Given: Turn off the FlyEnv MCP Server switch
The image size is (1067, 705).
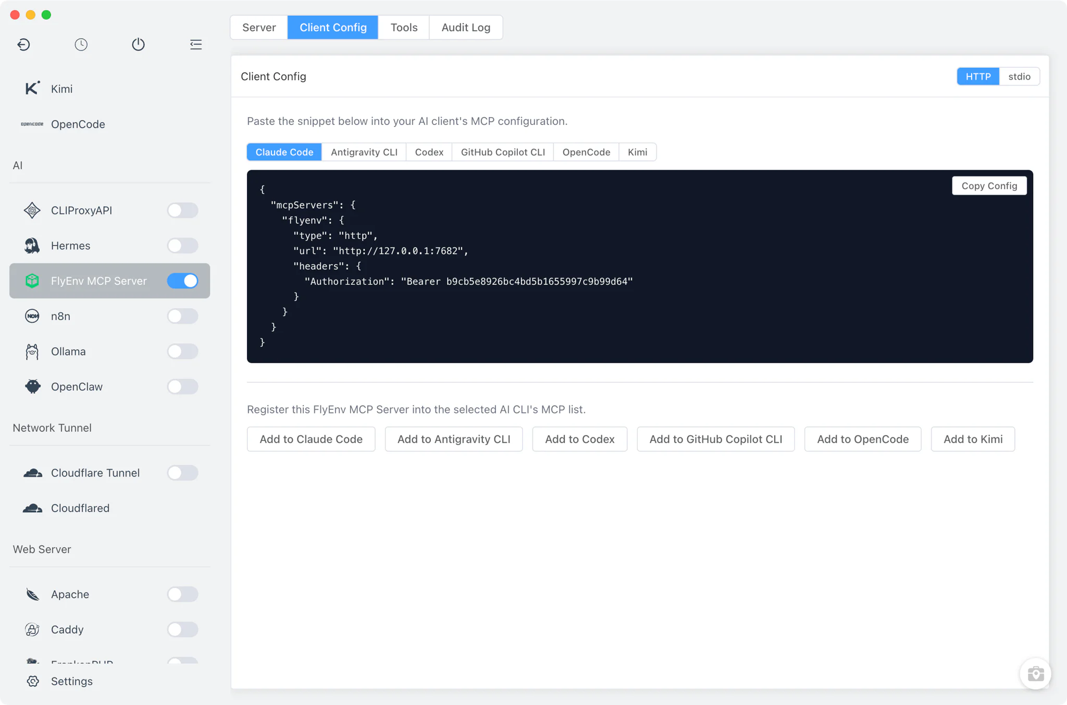Looking at the screenshot, I should tap(182, 281).
